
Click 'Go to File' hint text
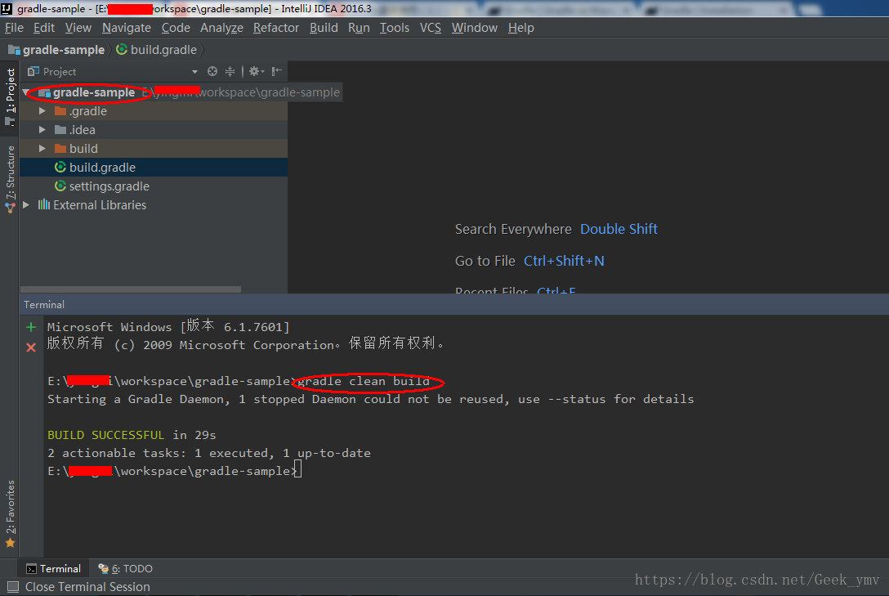coord(485,261)
